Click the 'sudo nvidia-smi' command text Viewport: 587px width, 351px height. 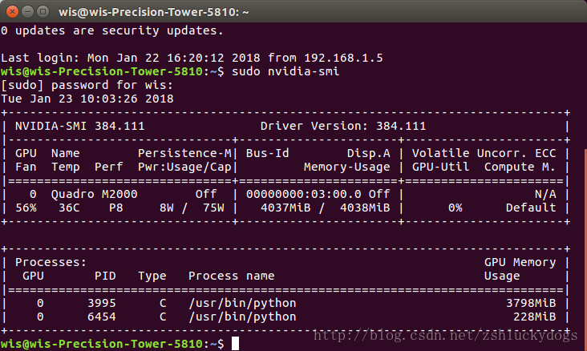(285, 71)
